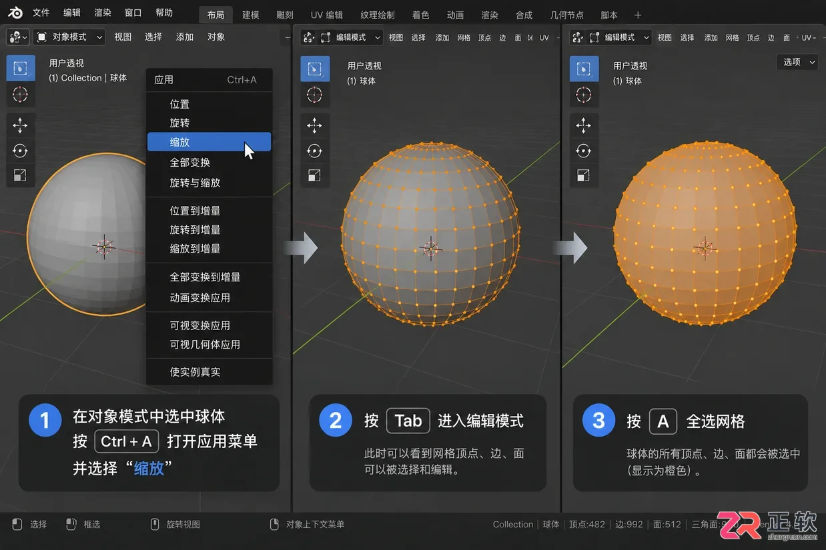Open the 帮助 menu
826x550 pixels.
164,13
